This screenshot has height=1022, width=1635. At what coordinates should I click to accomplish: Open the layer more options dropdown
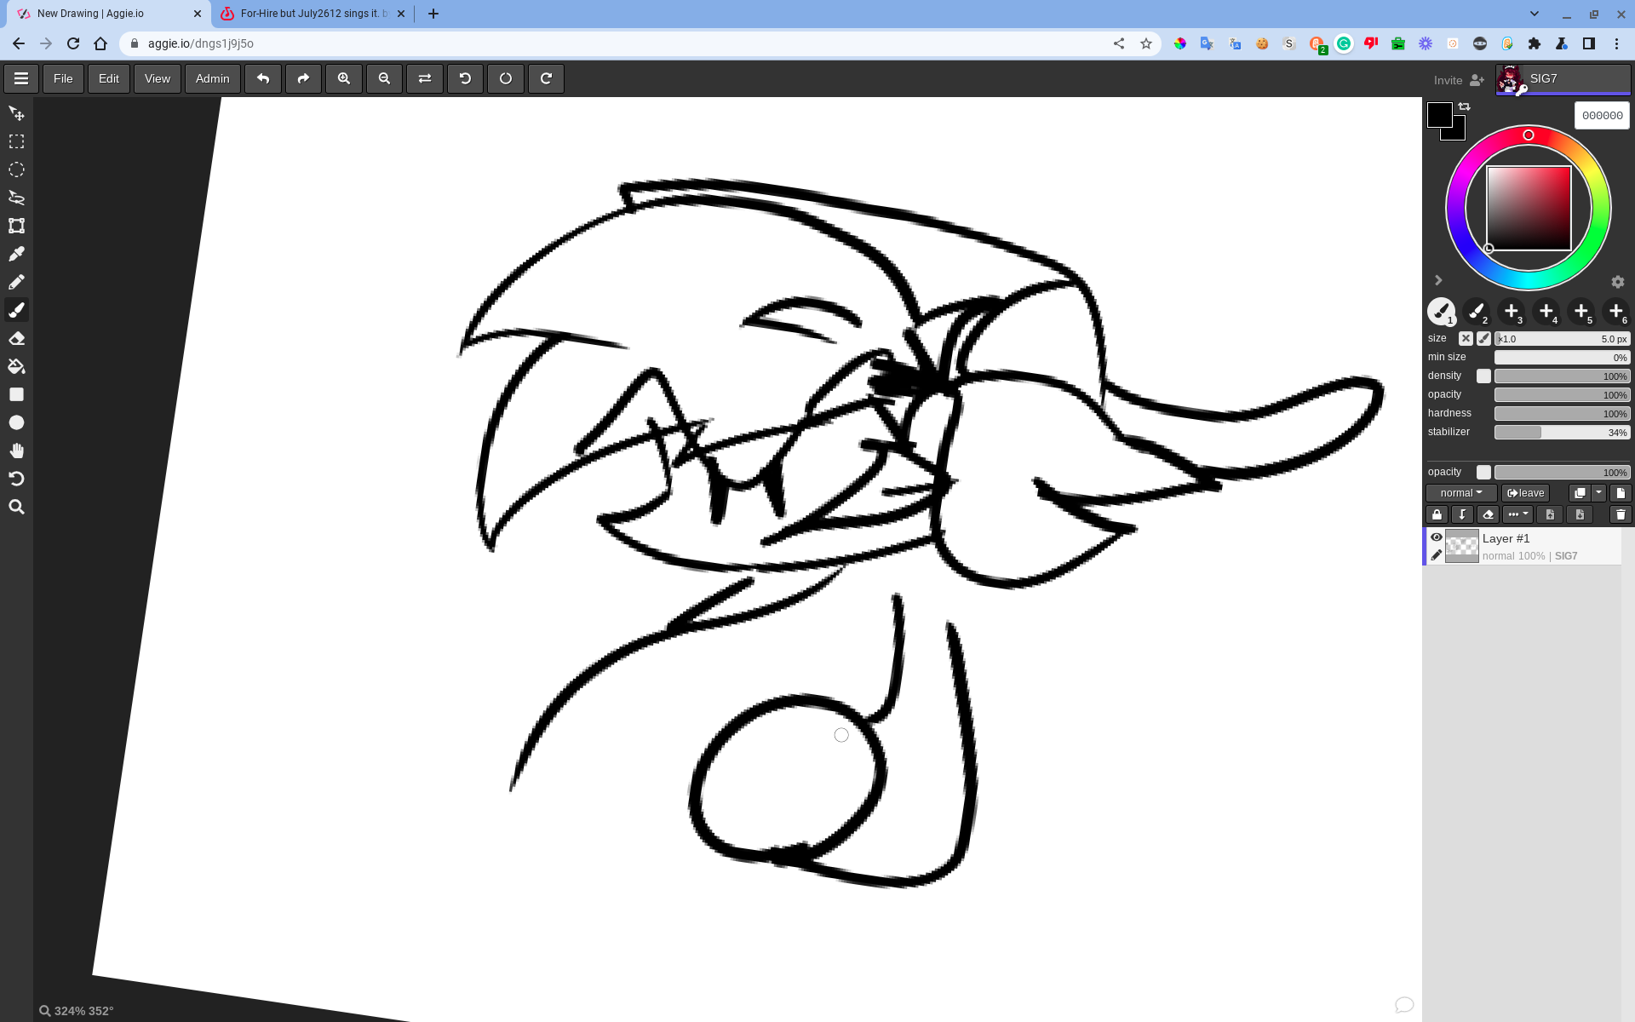1518,514
